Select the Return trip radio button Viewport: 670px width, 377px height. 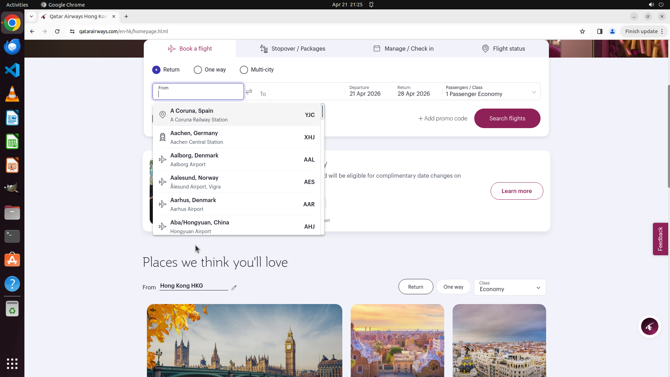pyautogui.click(x=156, y=70)
